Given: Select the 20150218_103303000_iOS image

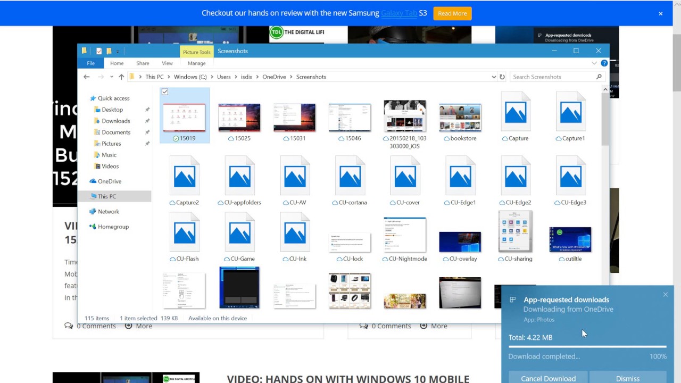Looking at the screenshot, I should point(405,115).
